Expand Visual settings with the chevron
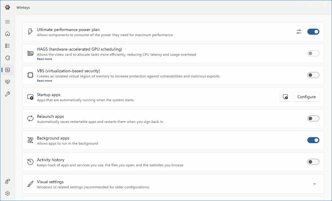332x201 pixels. [315, 184]
